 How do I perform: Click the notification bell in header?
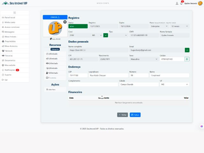[181, 3]
